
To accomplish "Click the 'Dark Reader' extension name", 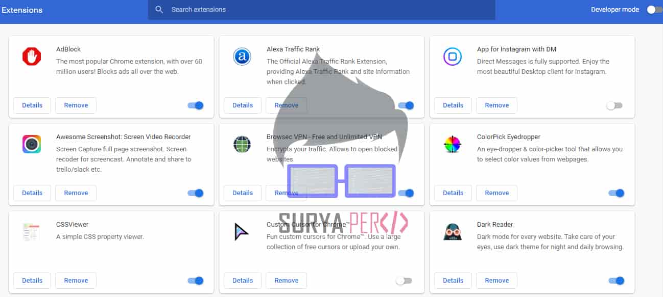I will (495, 225).
